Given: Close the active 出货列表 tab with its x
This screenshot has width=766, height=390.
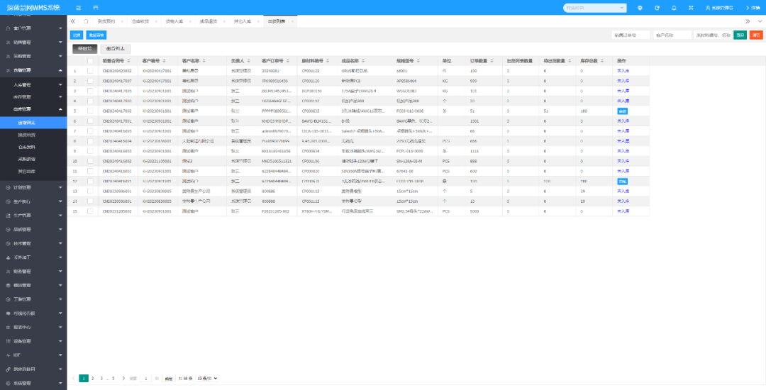Looking at the screenshot, I should pos(292,21).
